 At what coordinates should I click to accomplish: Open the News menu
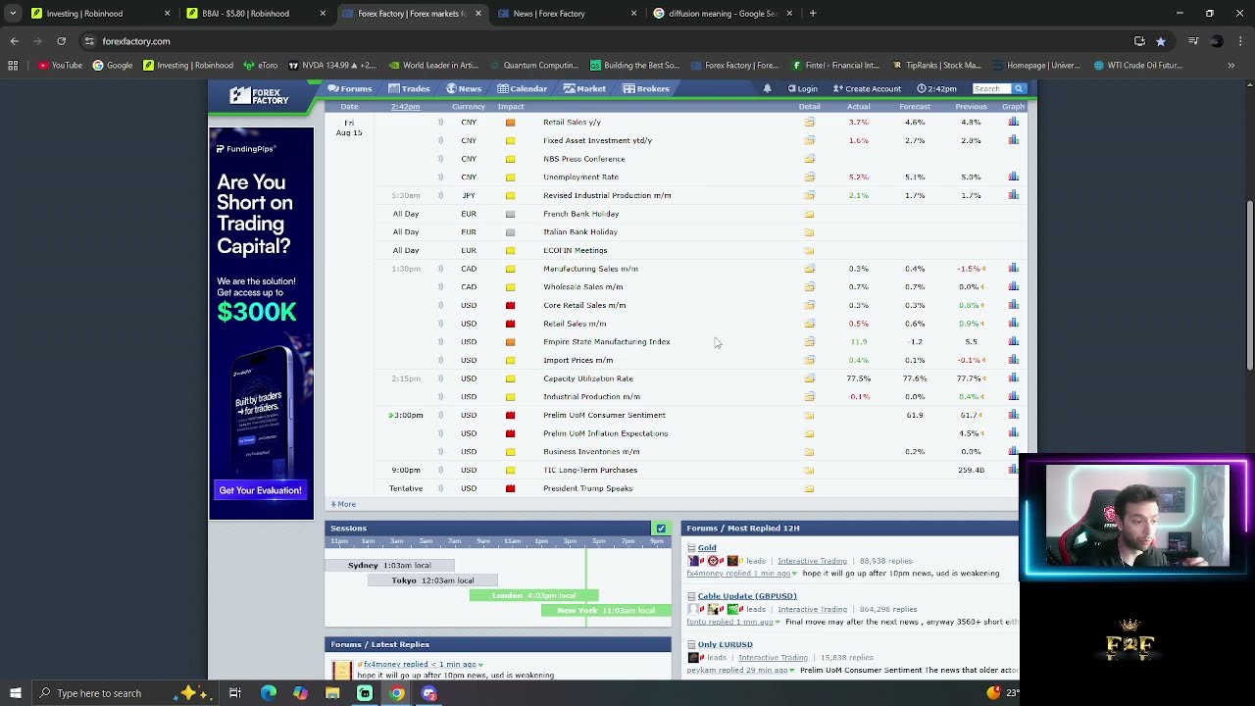tap(464, 88)
